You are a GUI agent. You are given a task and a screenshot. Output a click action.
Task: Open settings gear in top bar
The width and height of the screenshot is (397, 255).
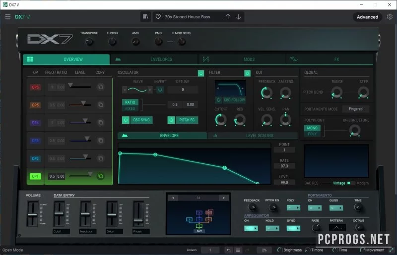[x=390, y=17]
